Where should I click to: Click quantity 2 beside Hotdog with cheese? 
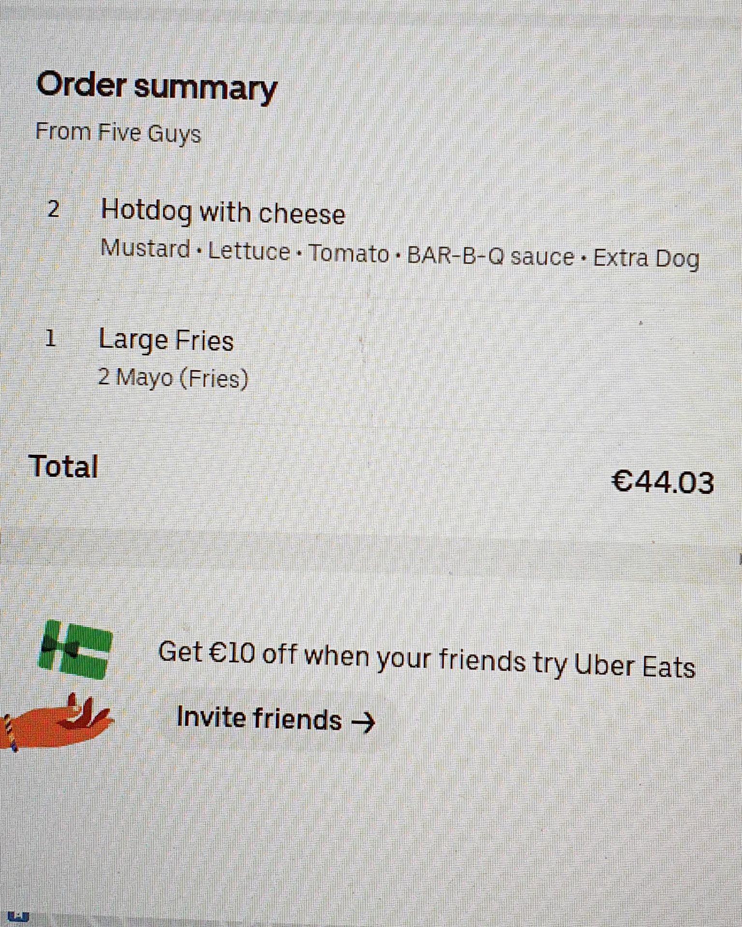click(54, 210)
